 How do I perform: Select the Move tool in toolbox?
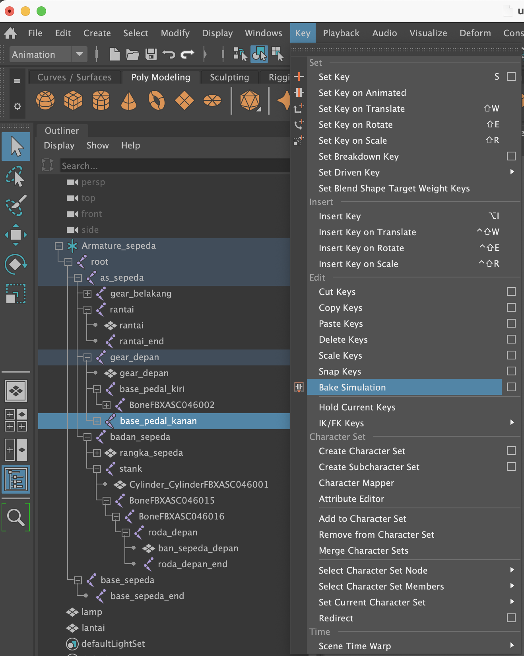(16, 235)
